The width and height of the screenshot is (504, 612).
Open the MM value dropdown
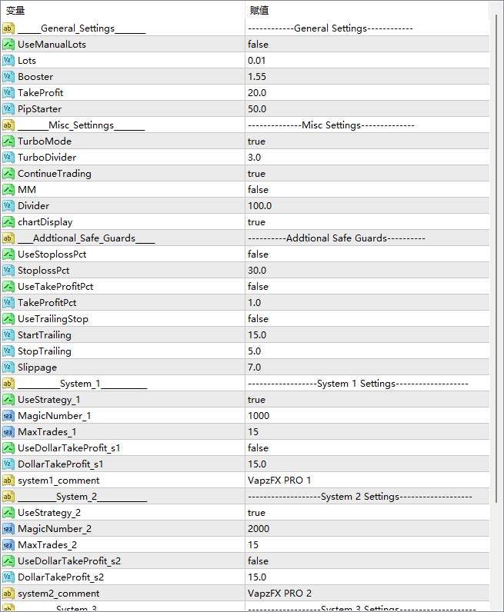[258, 190]
